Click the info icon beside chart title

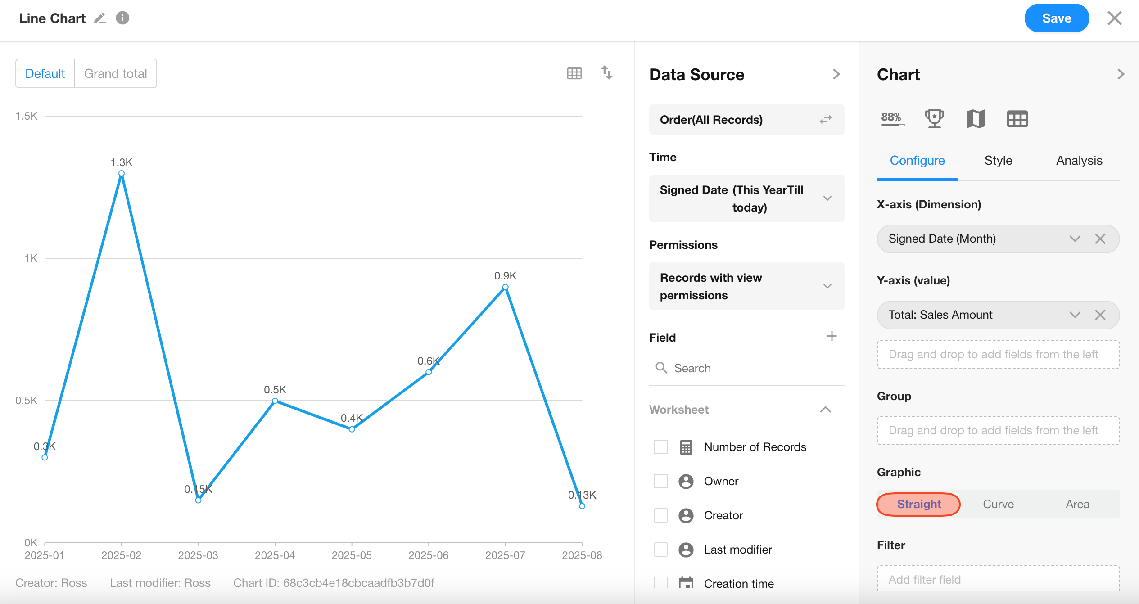pos(122,18)
